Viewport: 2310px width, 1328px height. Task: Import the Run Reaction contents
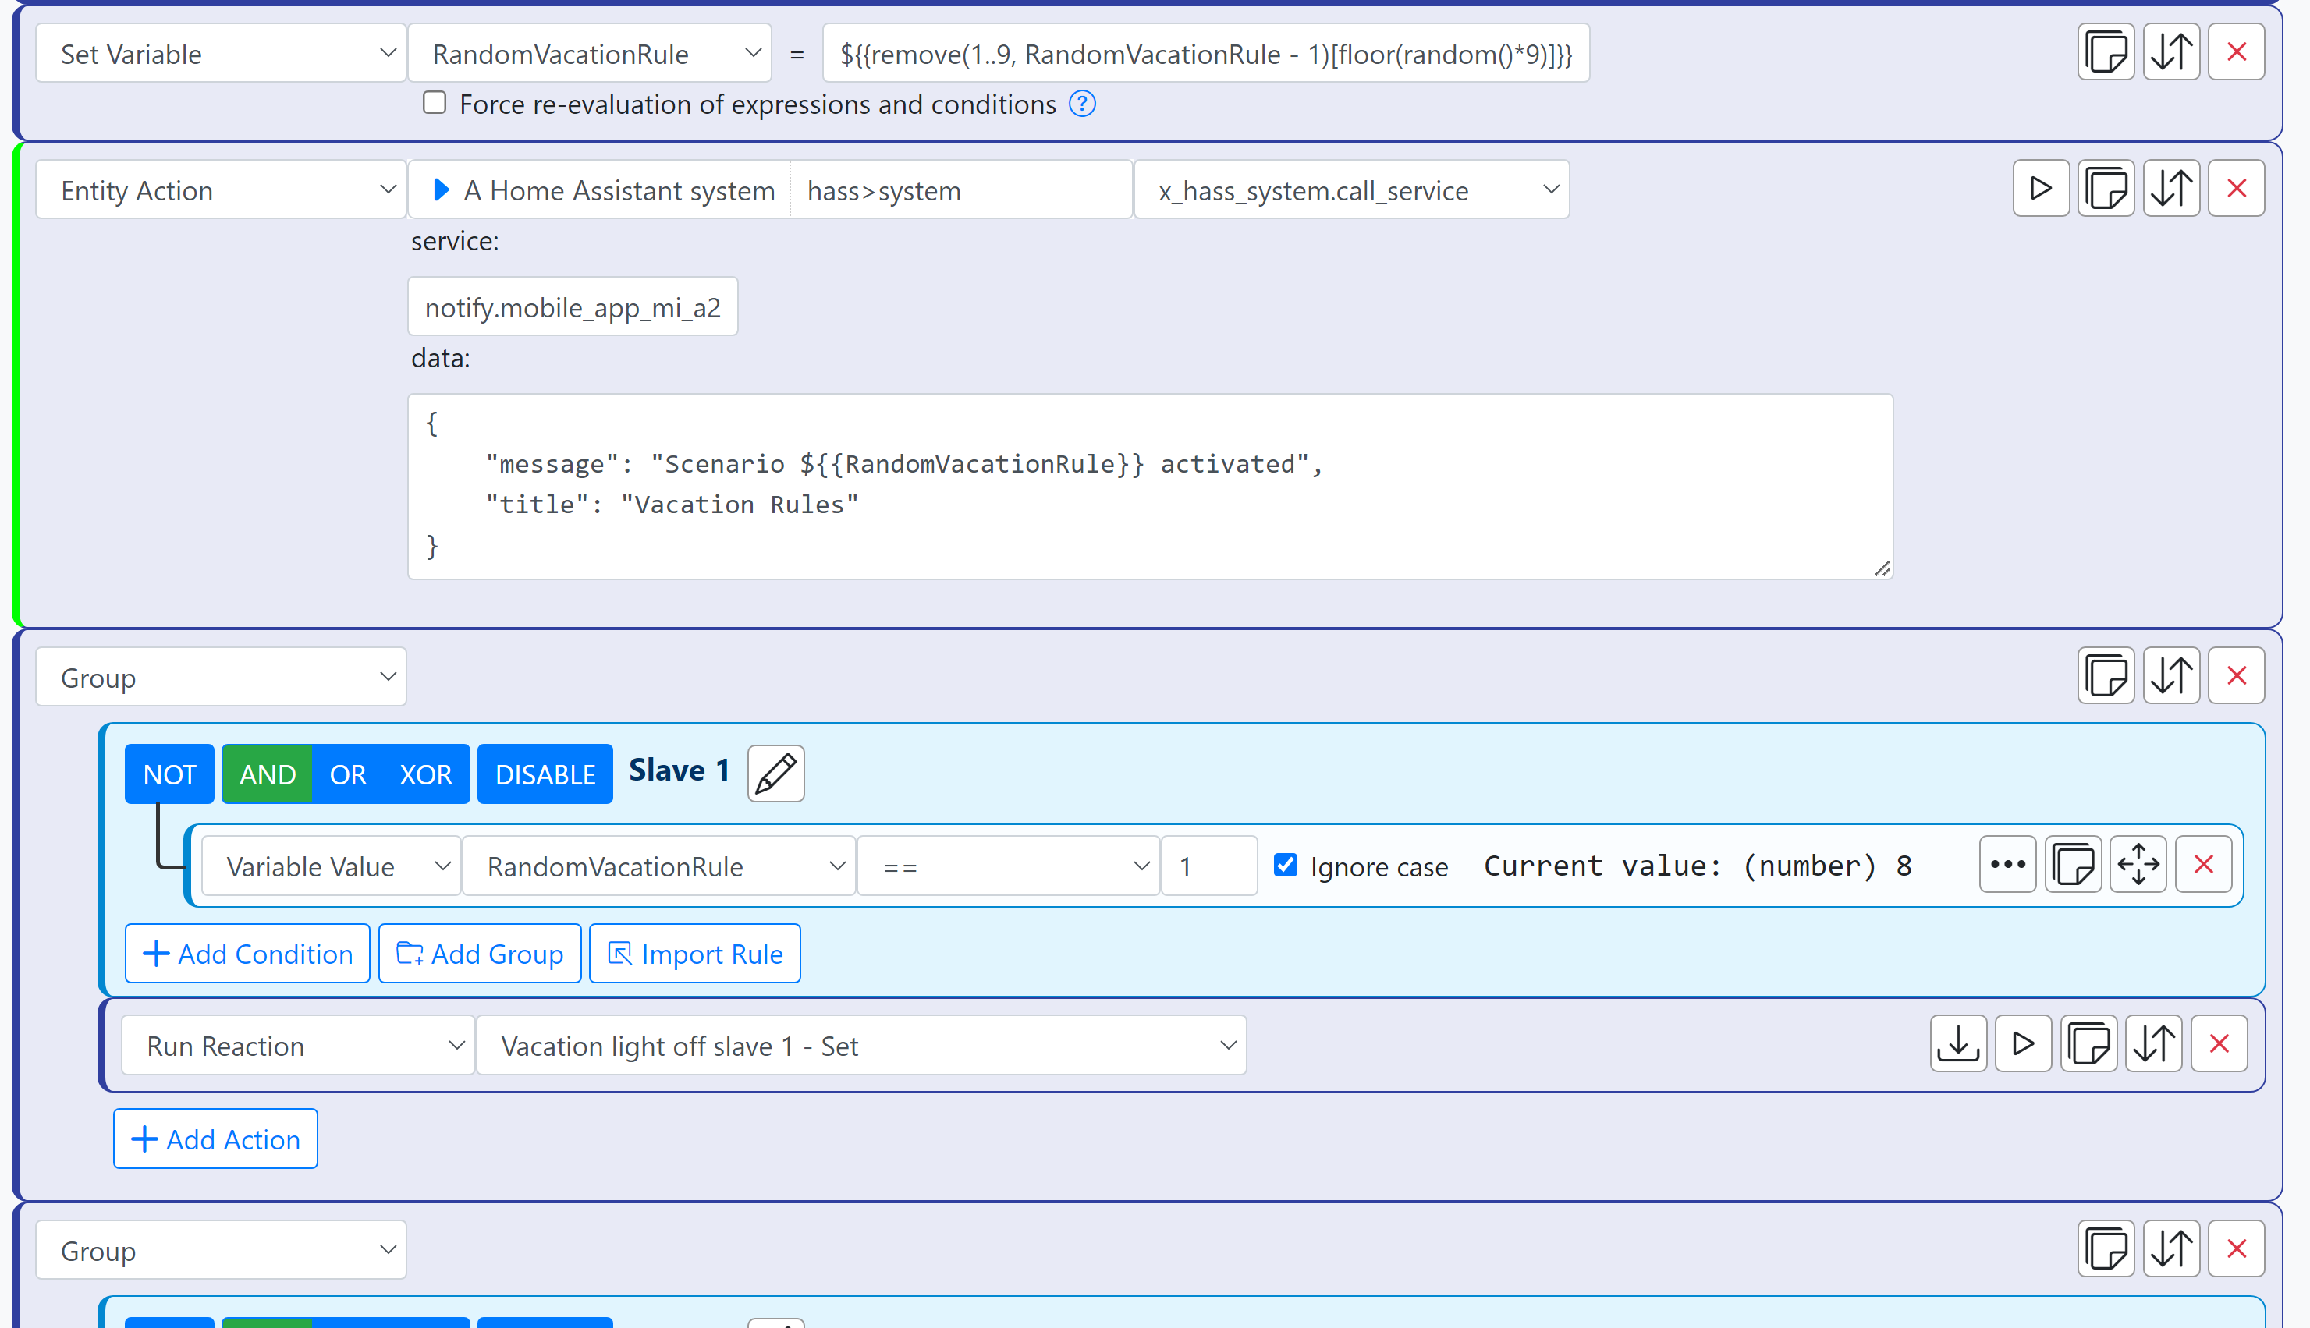coord(1959,1043)
